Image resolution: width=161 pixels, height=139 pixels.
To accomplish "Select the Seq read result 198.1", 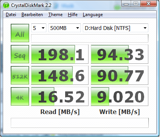I will point(60,54).
